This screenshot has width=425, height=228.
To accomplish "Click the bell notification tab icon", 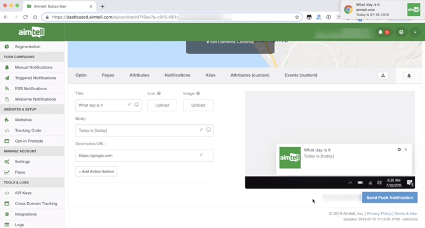I will tap(409, 75).
